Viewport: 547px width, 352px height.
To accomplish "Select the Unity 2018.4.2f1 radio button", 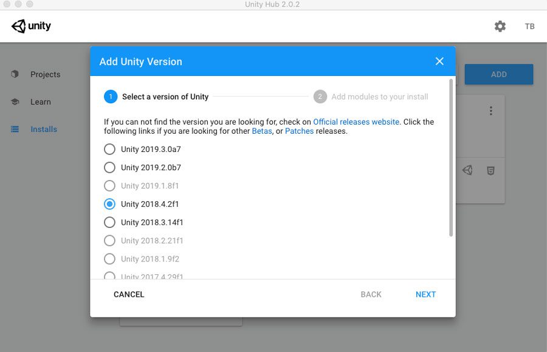I will pyautogui.click(x=109, y=204).
